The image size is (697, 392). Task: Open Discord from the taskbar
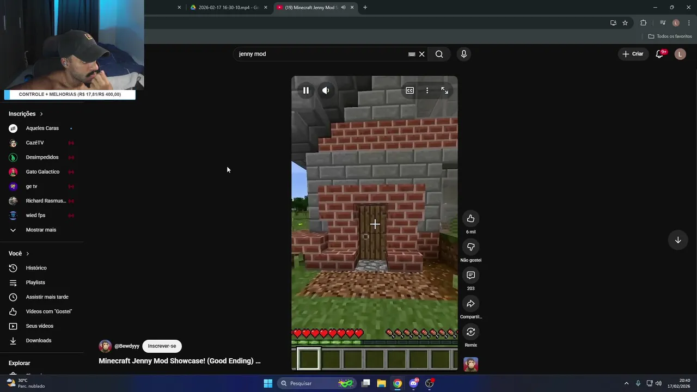(x=413, y=383)
